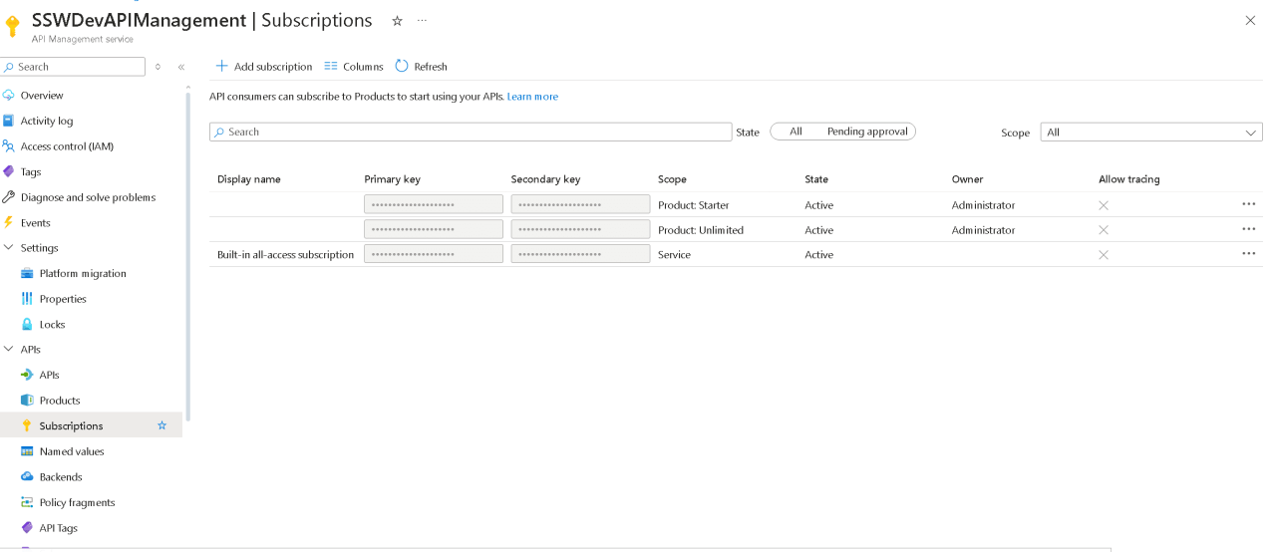Click the yellow key service icon beside title
Screen dimensions: 1275x552
pos(13,27)
